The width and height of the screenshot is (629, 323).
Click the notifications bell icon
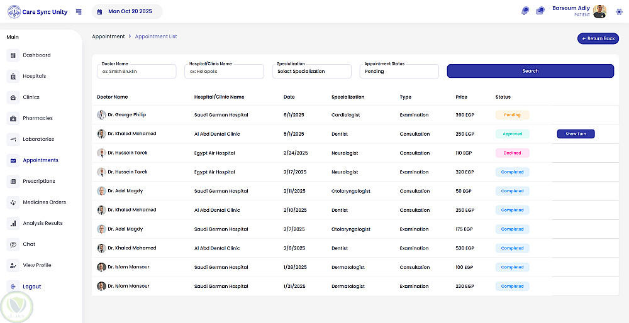click(525, 11)
